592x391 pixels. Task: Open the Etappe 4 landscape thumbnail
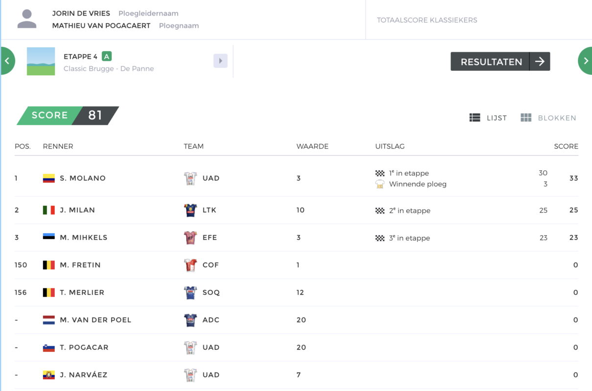[41, 61]
